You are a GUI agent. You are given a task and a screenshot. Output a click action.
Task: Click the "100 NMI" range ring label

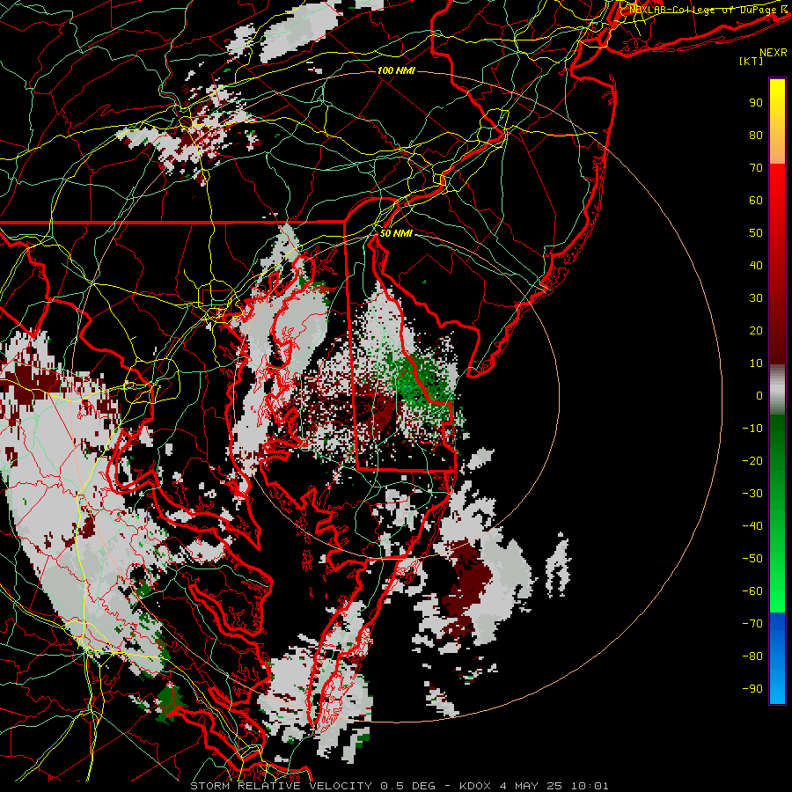click(x=396, y=70)
